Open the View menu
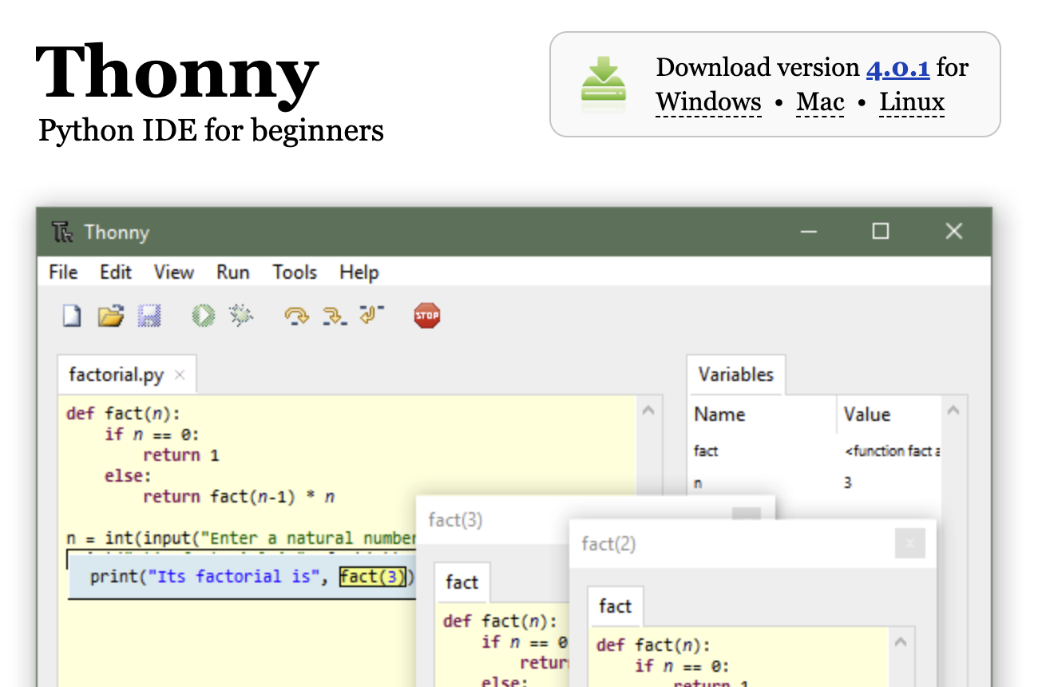The height and width of the screenshot is (687, 1038). 173,272
